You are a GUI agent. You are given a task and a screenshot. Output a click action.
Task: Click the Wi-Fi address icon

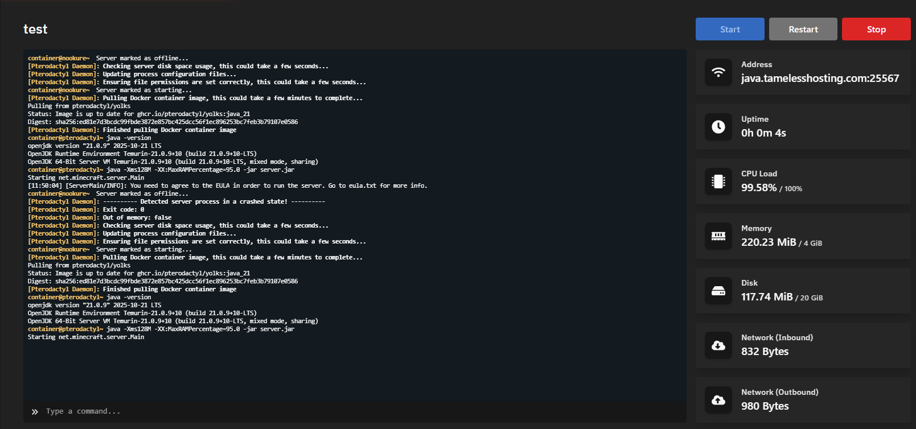(718, 72)
